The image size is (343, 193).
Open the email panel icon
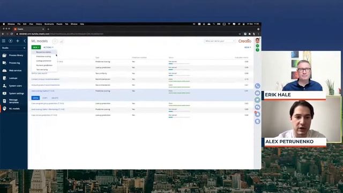257,93
